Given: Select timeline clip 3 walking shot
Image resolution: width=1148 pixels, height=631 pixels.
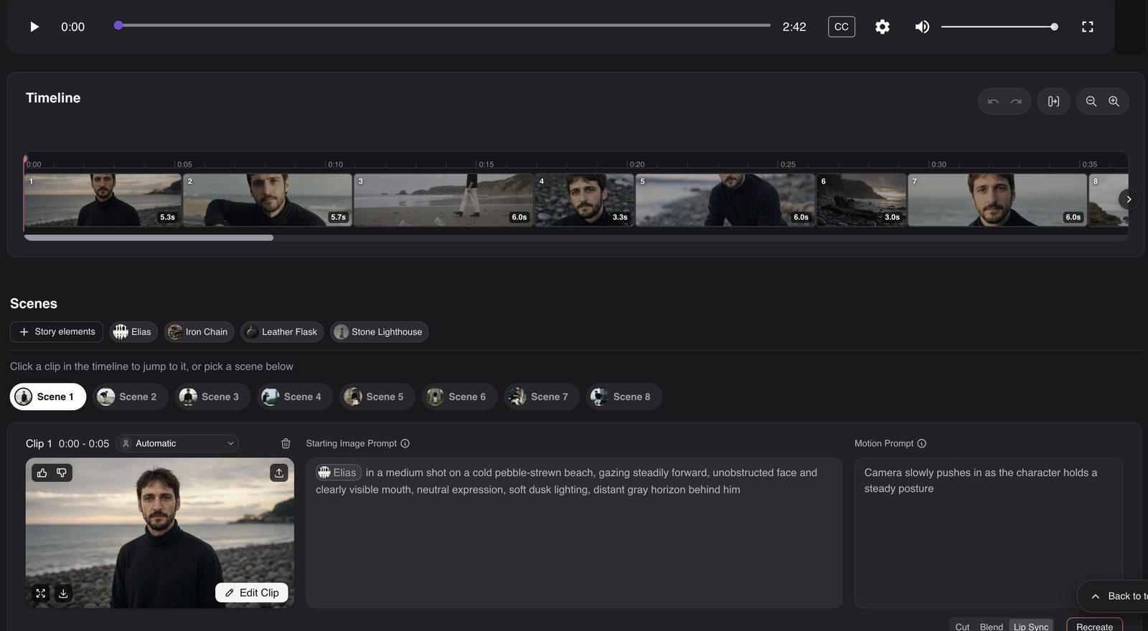Looking at the screenshot, I should [443, 200].
